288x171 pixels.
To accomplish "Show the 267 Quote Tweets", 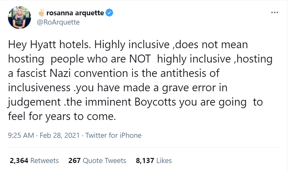I will [x=97, y=160].
